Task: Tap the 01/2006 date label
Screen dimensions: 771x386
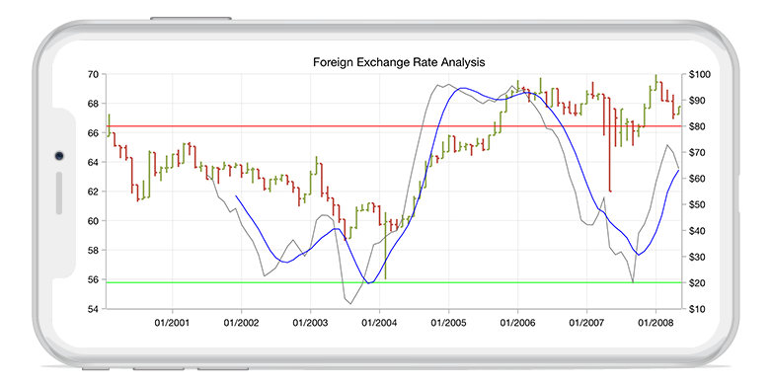Action: tap(517, 323)
